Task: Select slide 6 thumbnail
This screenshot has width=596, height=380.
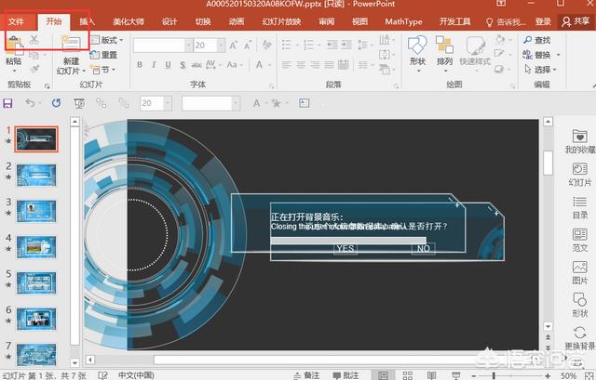Action: 36,319
